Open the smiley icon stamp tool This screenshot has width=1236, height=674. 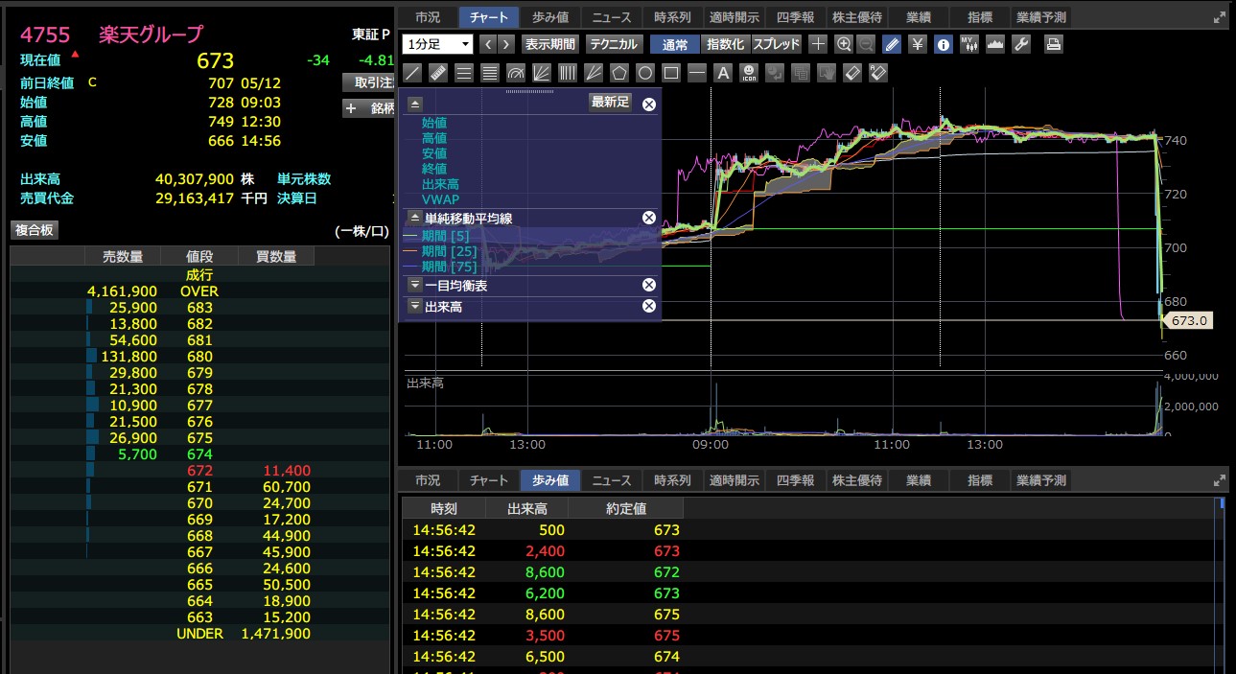click(x=749, y=73)
